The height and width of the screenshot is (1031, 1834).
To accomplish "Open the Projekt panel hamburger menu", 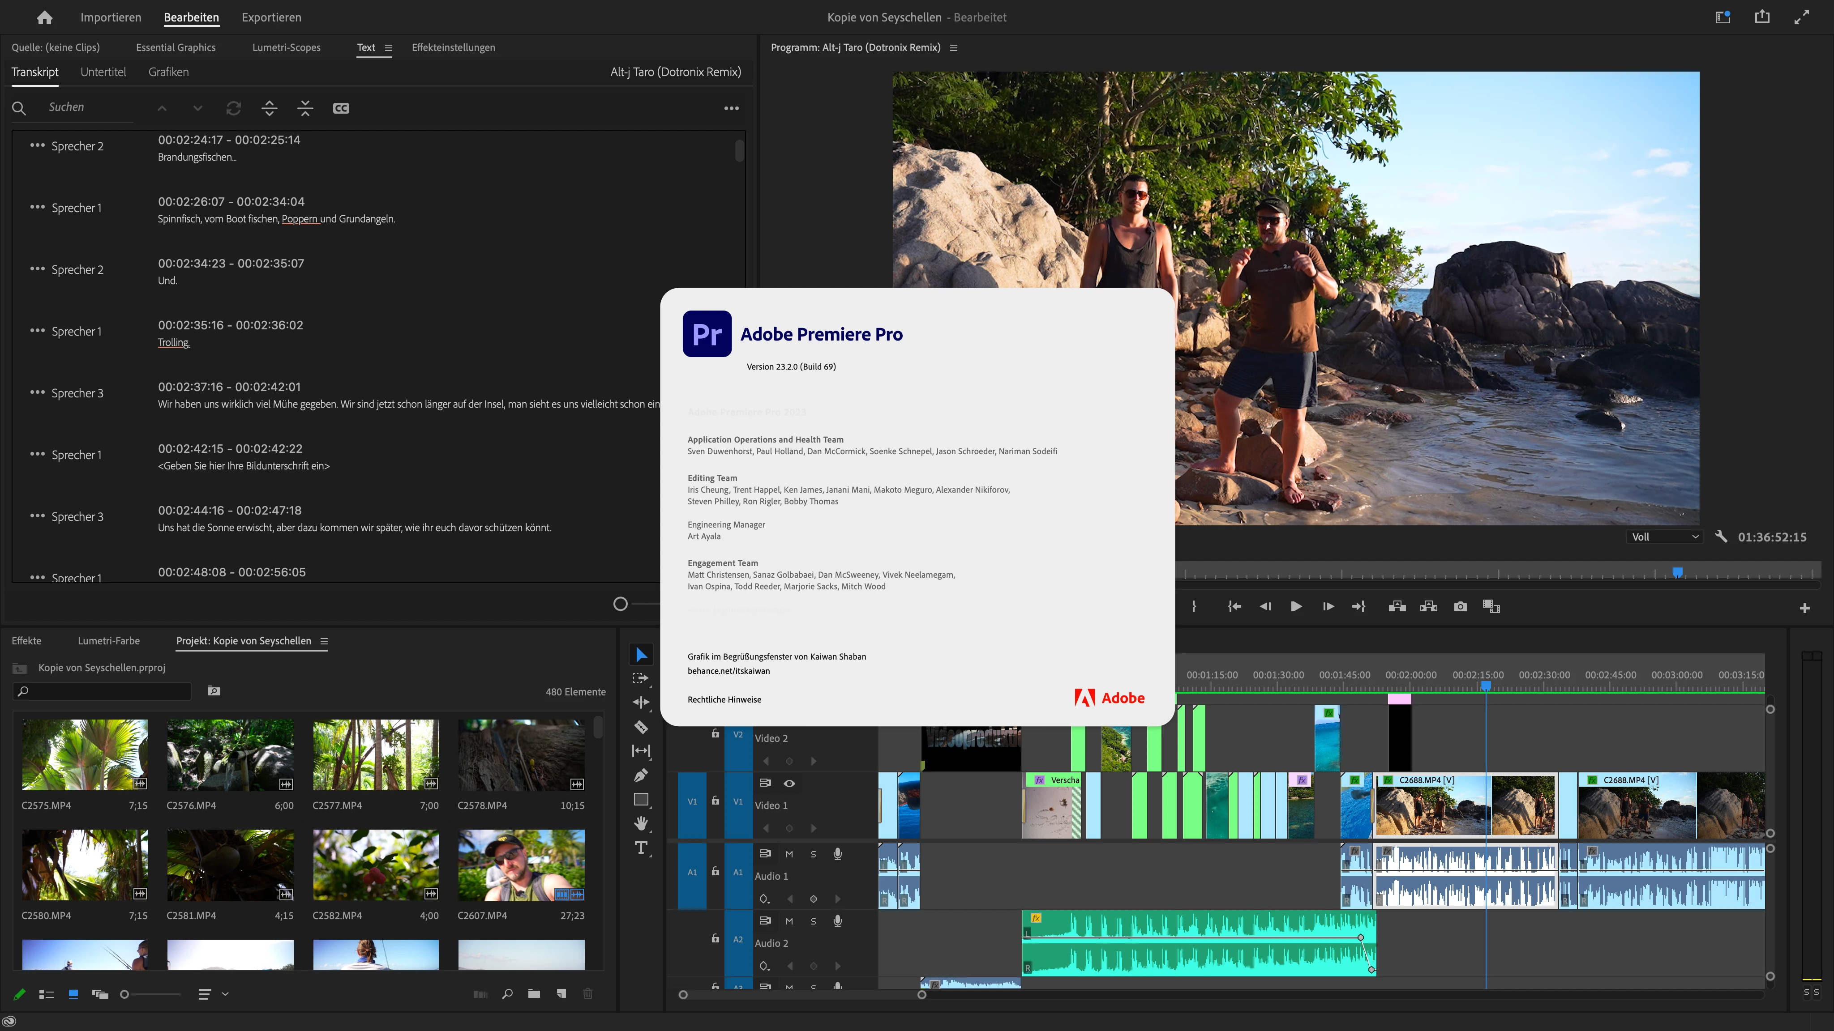I will 324,640.
